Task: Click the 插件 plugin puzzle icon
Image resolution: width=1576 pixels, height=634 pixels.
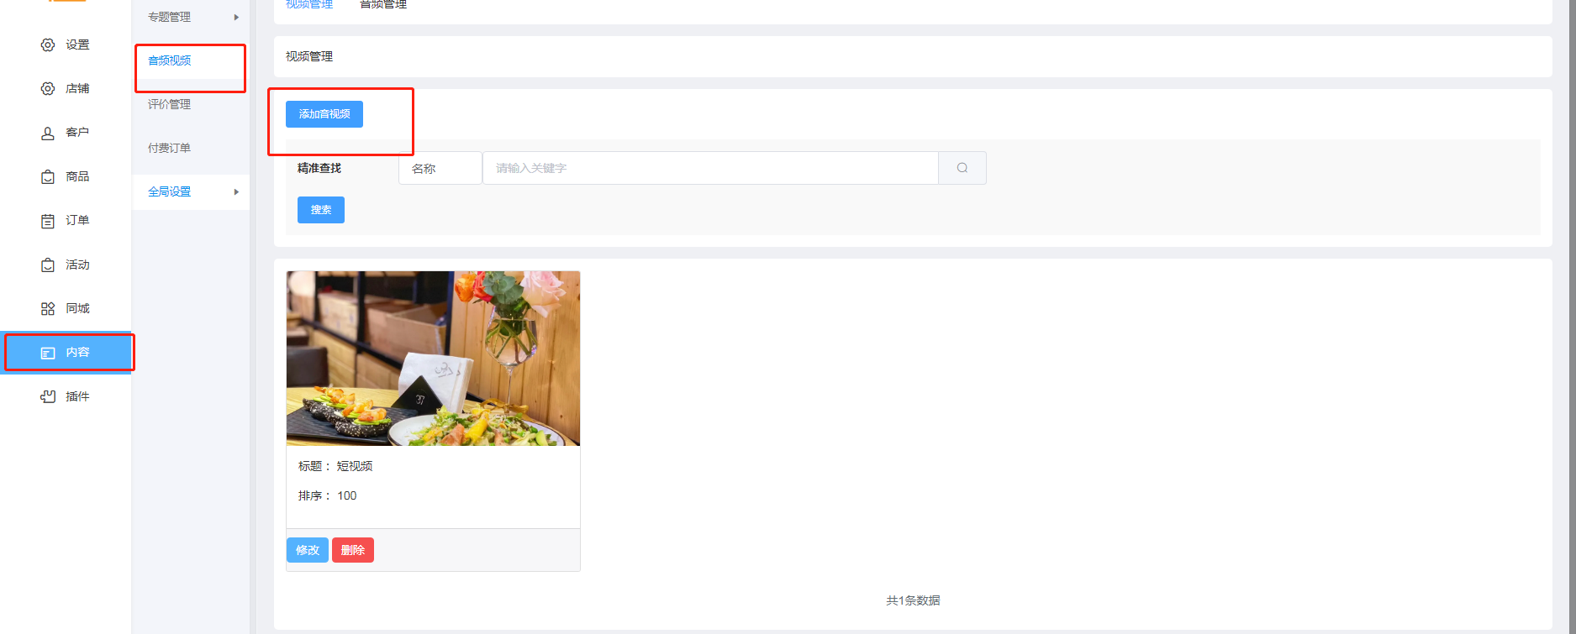Action: click(48, 396)
